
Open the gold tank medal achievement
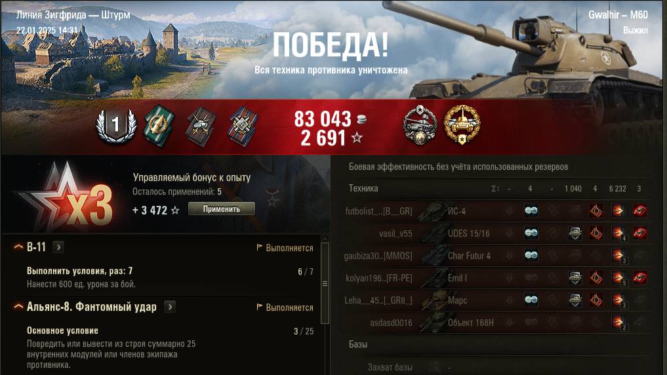point(462,125)
